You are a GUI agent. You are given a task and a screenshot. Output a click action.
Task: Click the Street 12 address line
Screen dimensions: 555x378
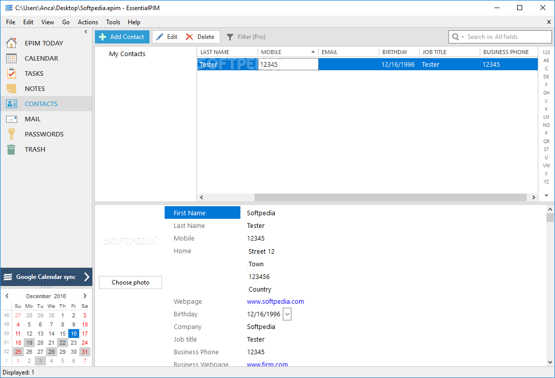pos(261,252)
